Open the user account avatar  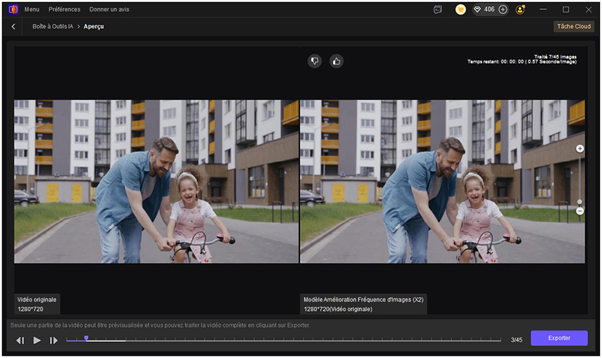520,10
